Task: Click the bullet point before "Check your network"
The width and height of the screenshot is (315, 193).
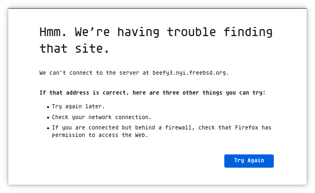Action: click(48, 118)
